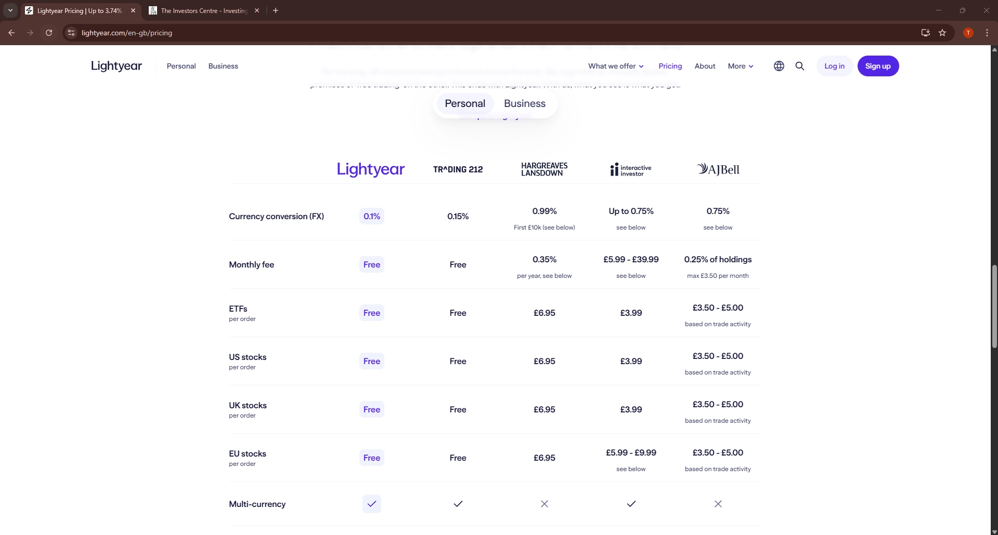Image resolution: width=998 pixels, height=535 pixels.
Task: Click the Multi-currency row label
Action: 257,504
